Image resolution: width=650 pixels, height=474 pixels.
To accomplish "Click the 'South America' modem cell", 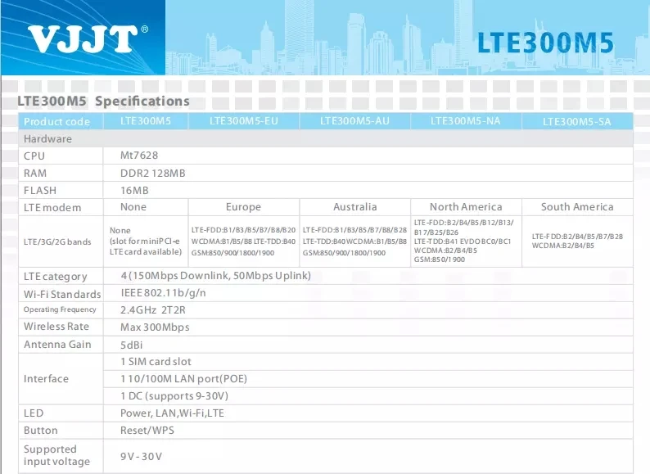I will point(577,207).
